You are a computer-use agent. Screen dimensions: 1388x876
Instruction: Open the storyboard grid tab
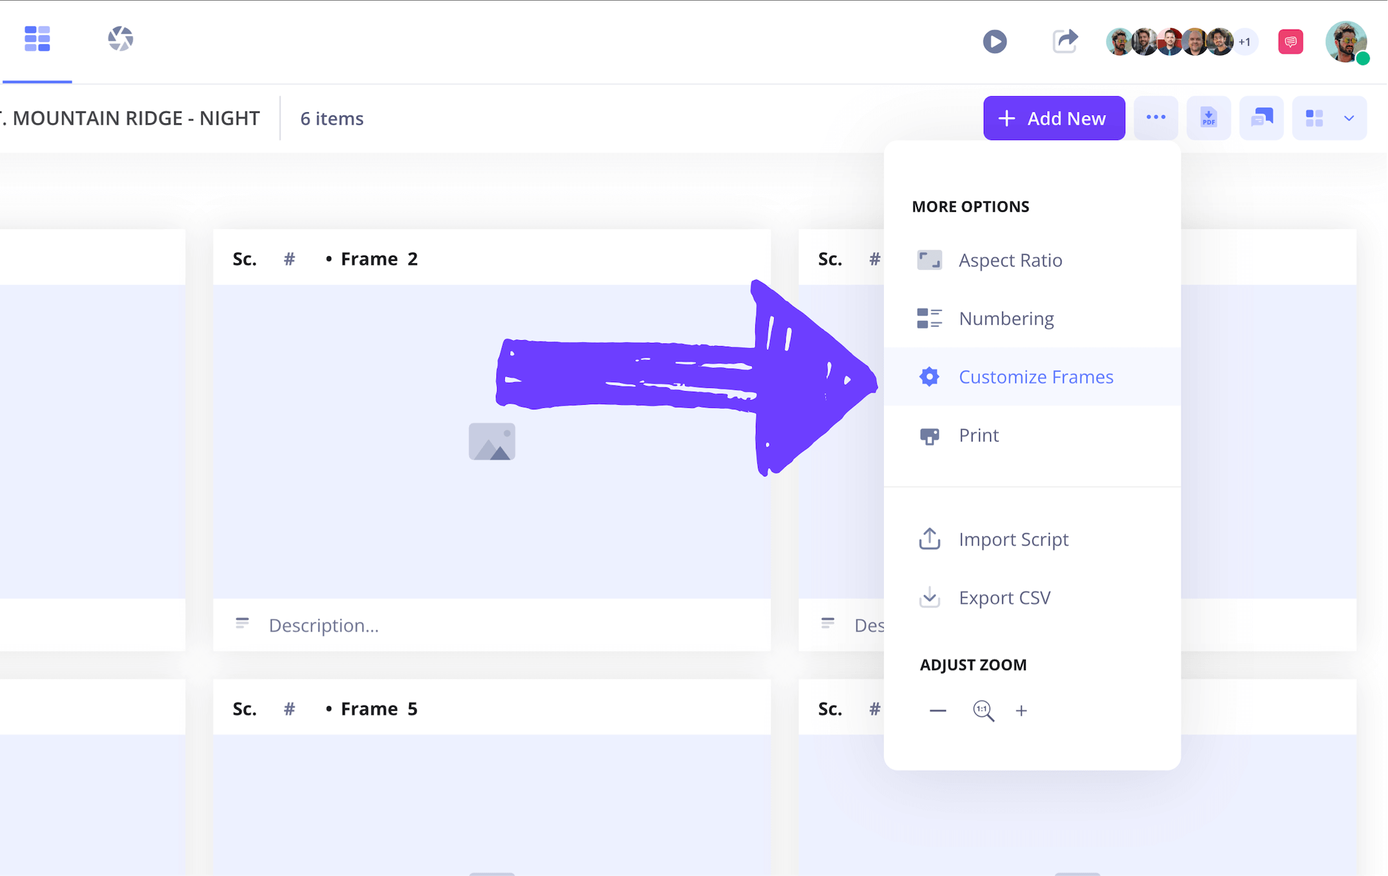pos(37,39)
